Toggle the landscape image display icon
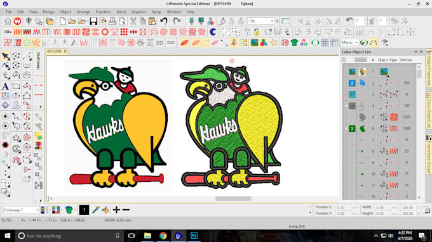 click(x=254, y=43)
